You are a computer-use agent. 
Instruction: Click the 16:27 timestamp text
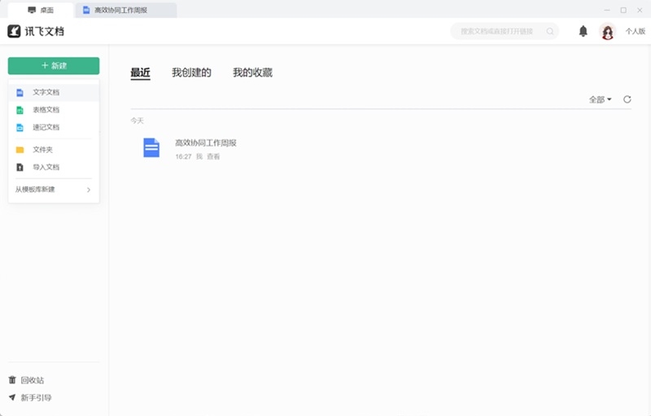point(183,156)
